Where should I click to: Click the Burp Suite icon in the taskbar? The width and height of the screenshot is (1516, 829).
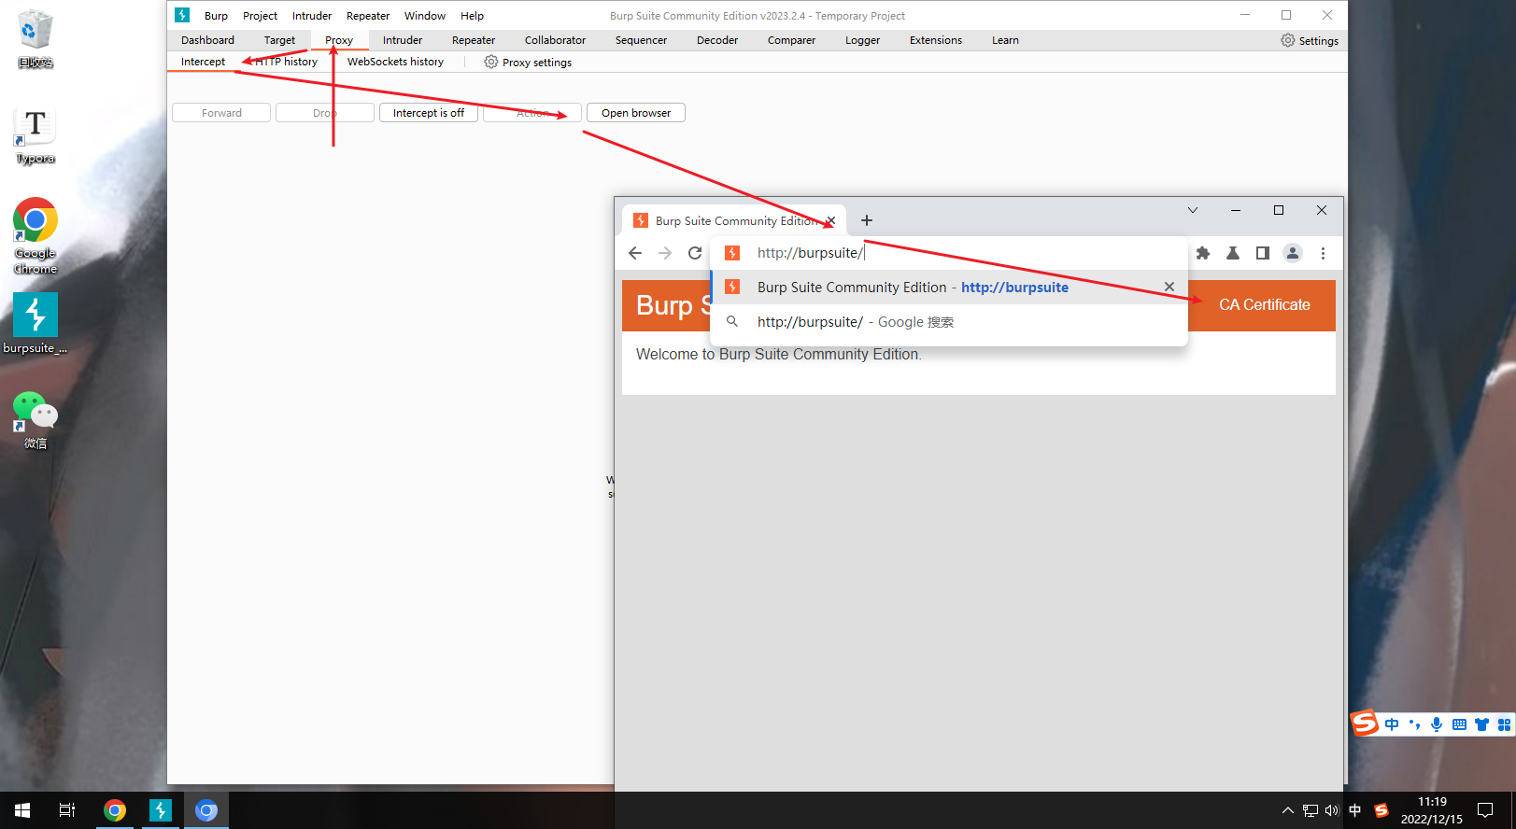click(x=161, y=810)
